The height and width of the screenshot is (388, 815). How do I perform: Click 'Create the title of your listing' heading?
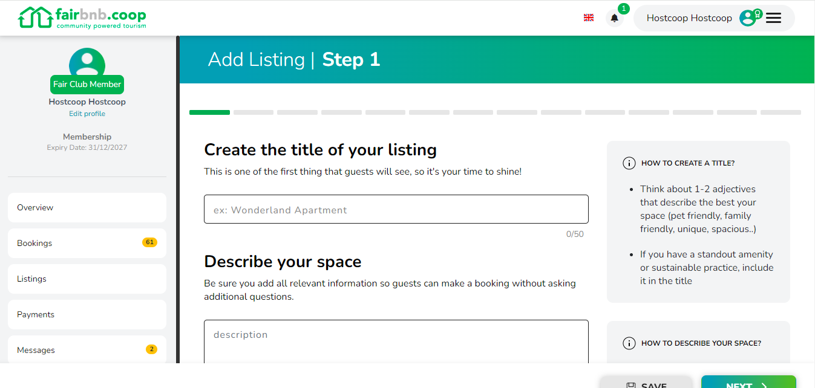click(320, 150)
